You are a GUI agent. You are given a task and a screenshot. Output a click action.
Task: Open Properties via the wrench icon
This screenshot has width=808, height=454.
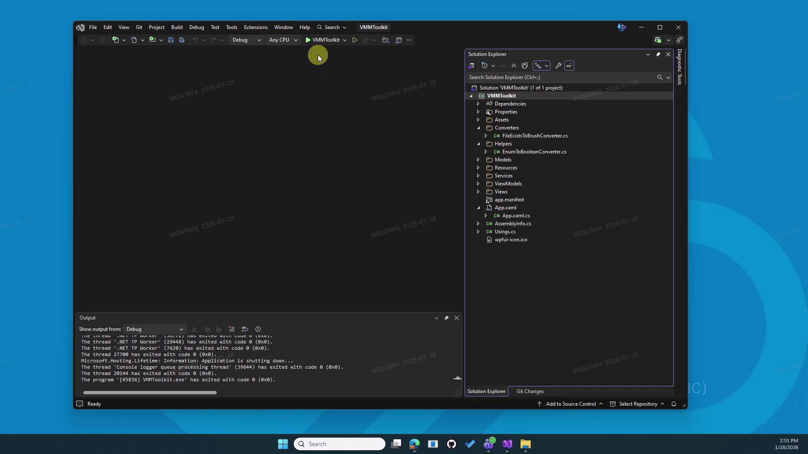click(x=558, y=66)
